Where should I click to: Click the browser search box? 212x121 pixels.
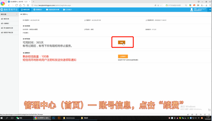[176, 5]
